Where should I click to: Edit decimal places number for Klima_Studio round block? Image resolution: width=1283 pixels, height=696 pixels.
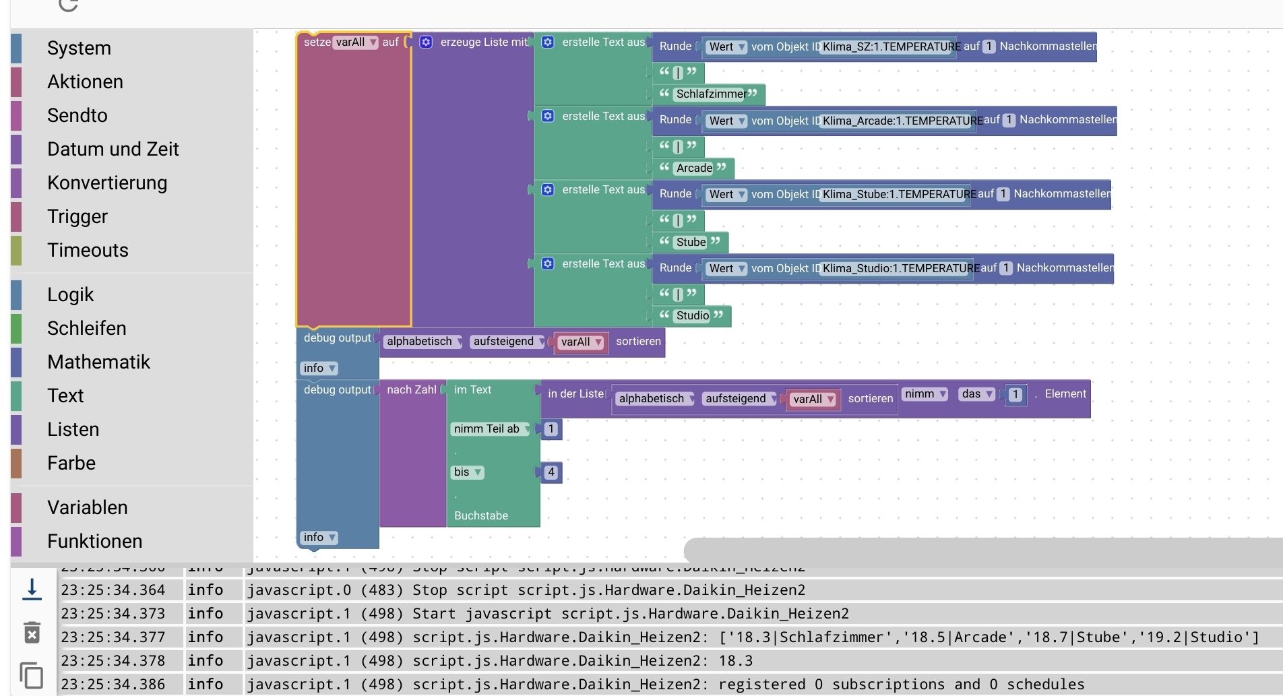(x=1006, y=267)
